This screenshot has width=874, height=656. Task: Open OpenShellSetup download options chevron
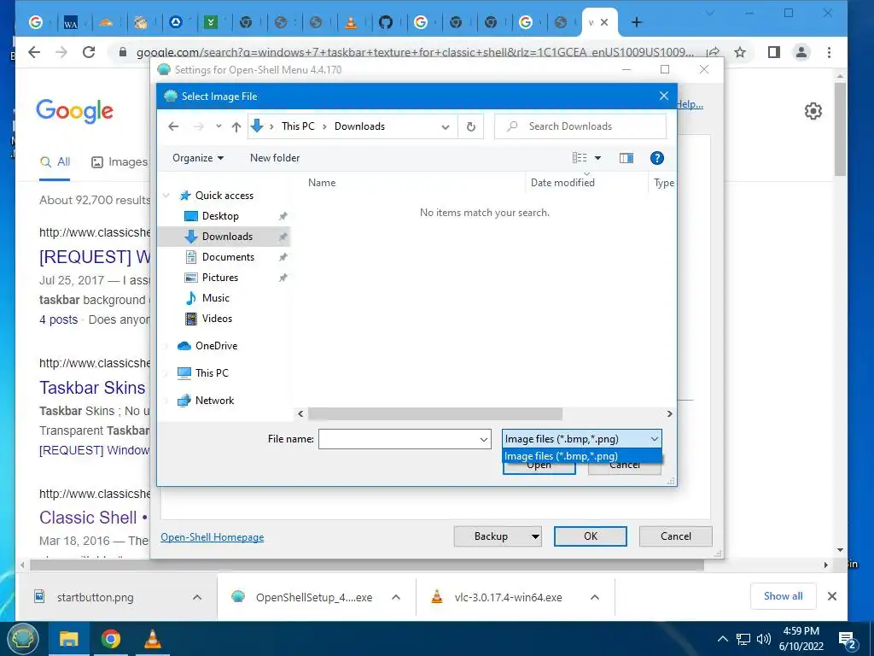396,597
